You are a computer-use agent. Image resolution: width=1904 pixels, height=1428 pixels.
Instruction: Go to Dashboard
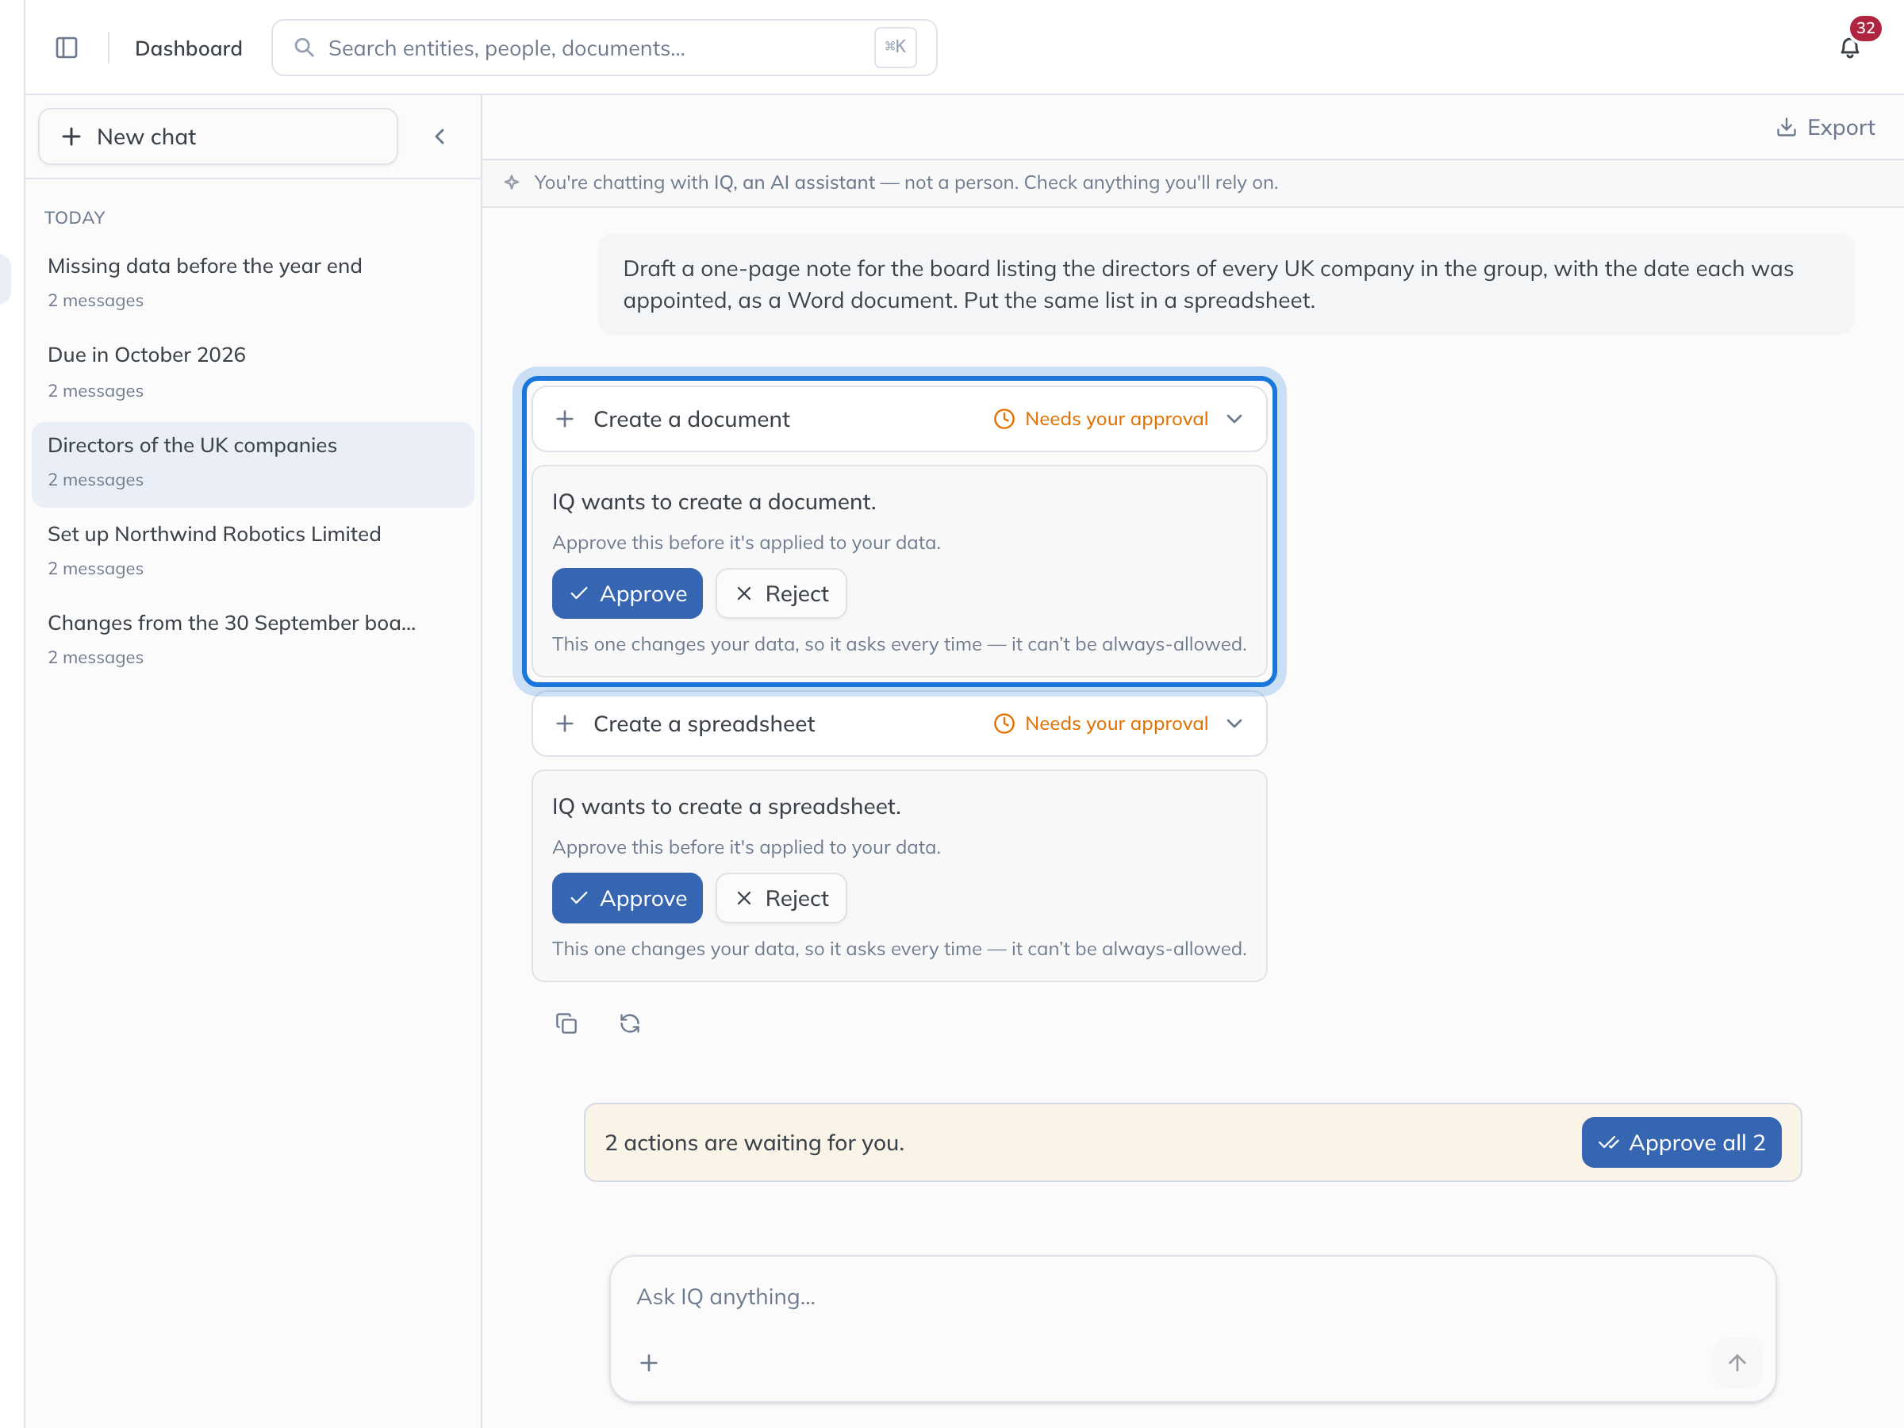click(189, 48)
